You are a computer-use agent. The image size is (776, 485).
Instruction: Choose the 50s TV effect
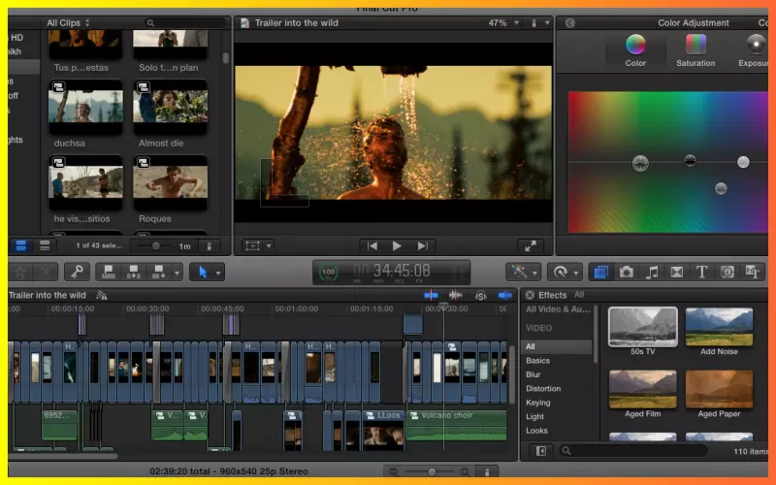642,327
